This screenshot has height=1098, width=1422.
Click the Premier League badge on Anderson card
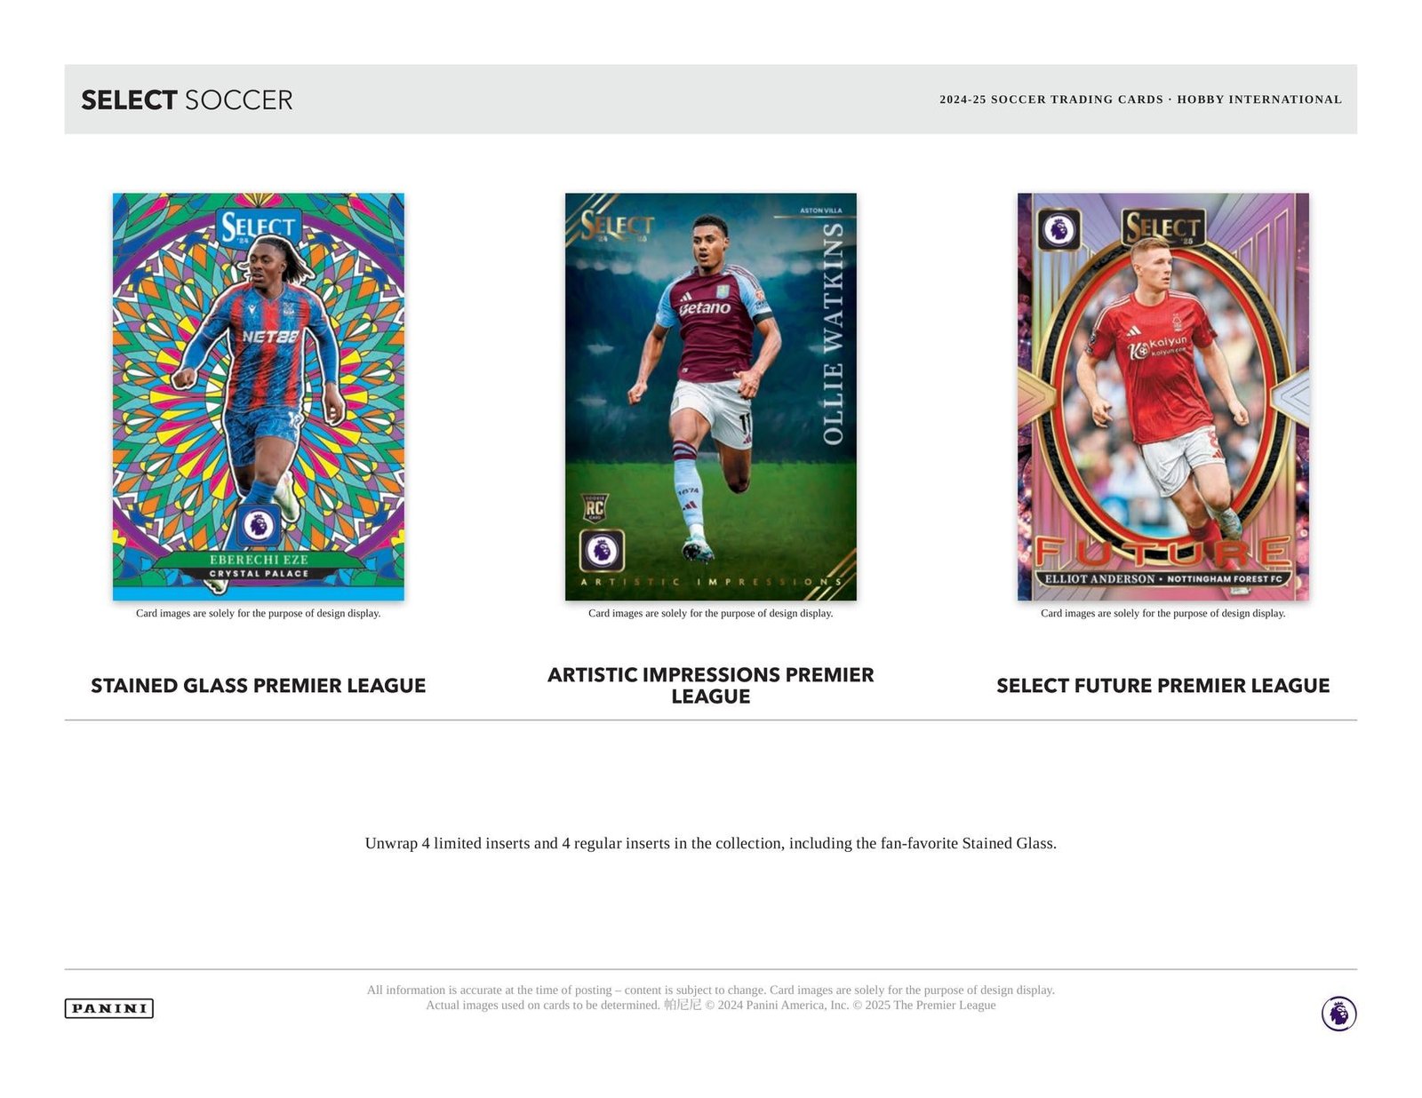(1059, 230)
